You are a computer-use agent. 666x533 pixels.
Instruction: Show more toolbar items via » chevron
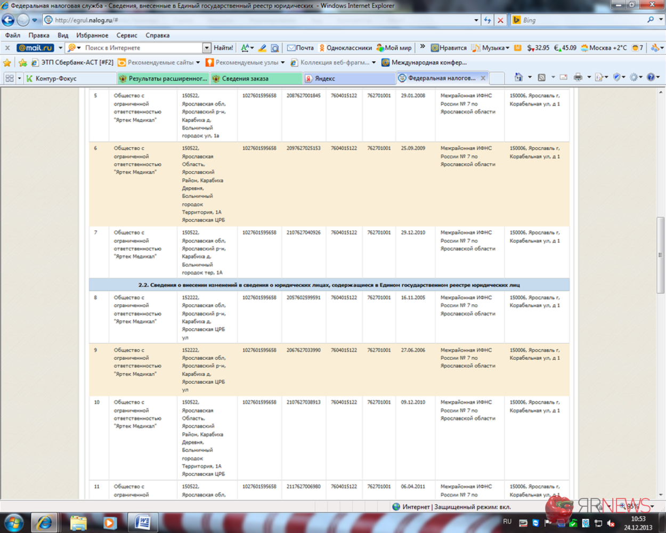click(423, 47)
